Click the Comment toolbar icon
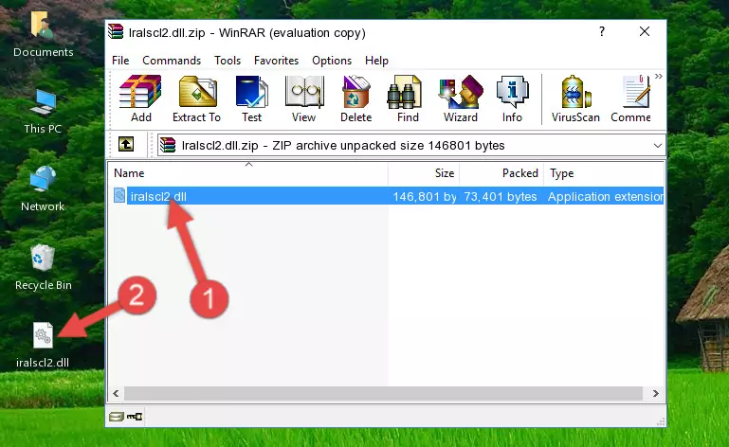Viewport: 729px width, 447px height. [631, 98]
